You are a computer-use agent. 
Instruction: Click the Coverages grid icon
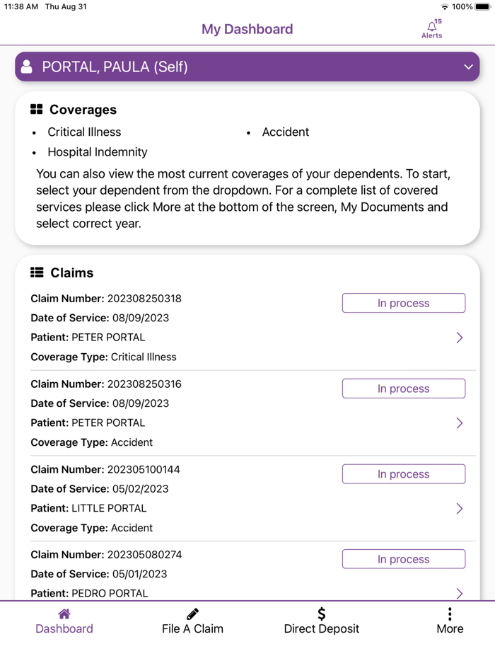[35, 108]
